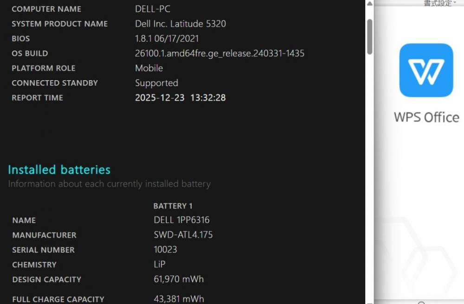
Task: Click the WPS Office text label
Action: tap(426, 117)
